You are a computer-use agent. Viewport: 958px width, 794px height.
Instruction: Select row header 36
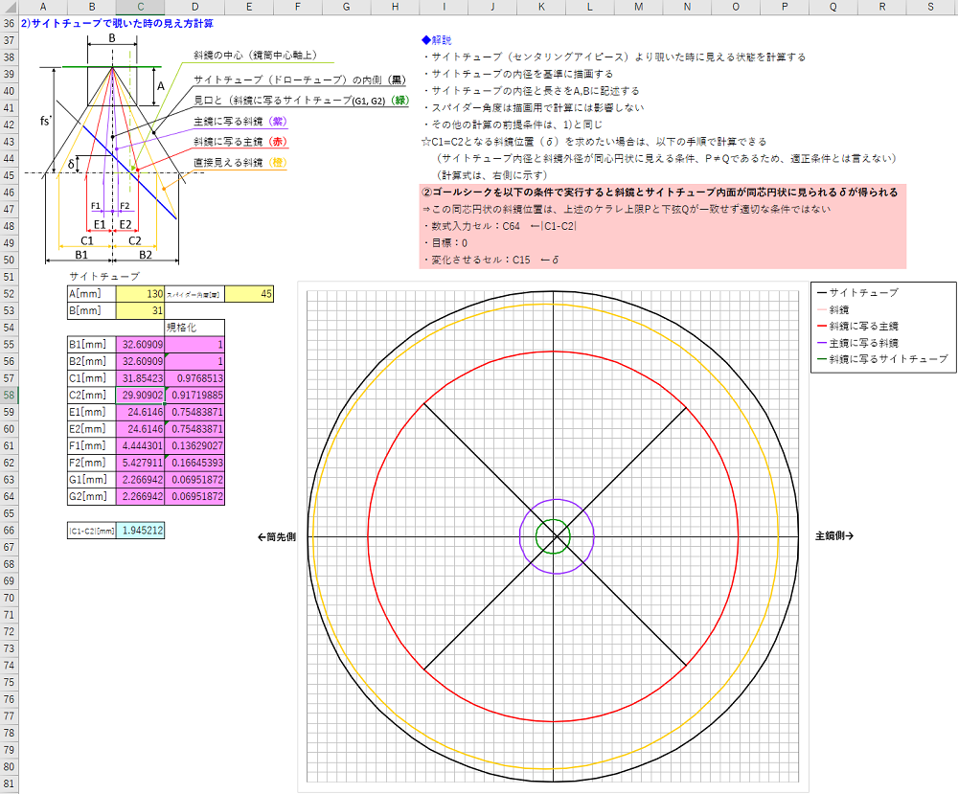[x=10, y=23]
